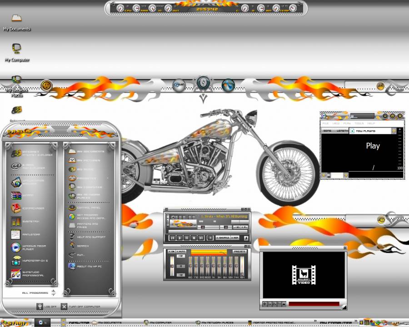Viewport: 409px width, 327px height.
Task: Toggle the Winamp Repeat button
Action: pyautogui.click(x=235, y=238)
